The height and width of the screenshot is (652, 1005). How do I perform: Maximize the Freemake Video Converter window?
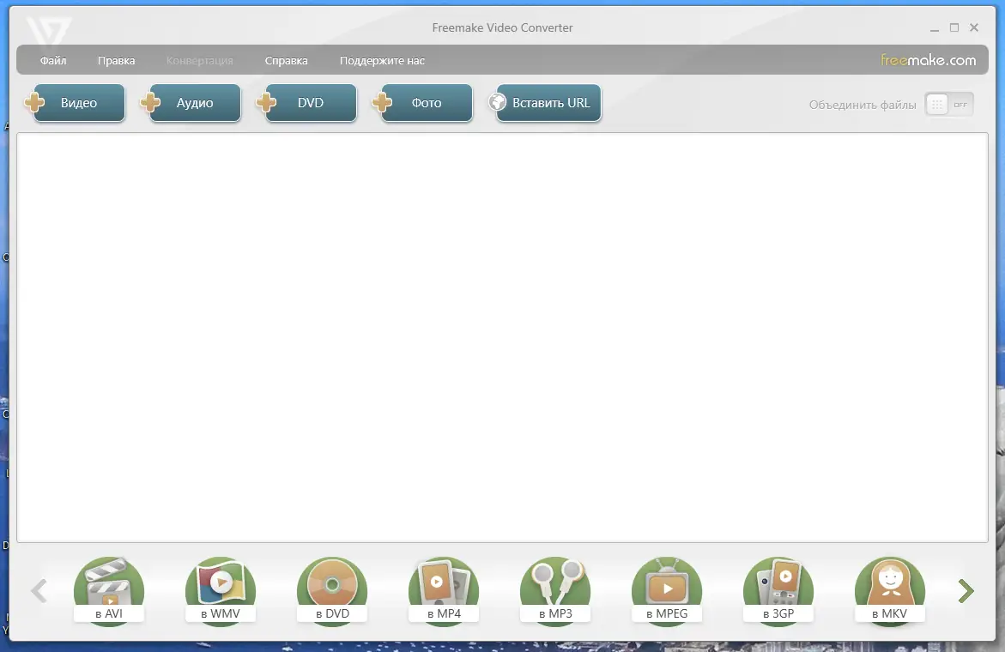954,27
